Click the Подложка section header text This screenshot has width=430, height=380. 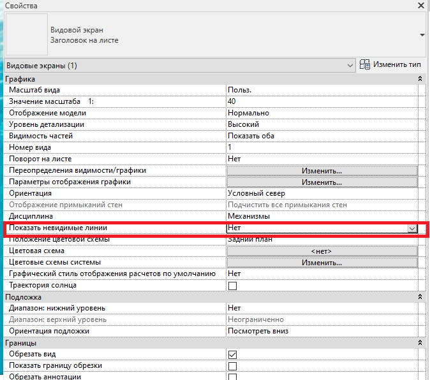point(24,297)
